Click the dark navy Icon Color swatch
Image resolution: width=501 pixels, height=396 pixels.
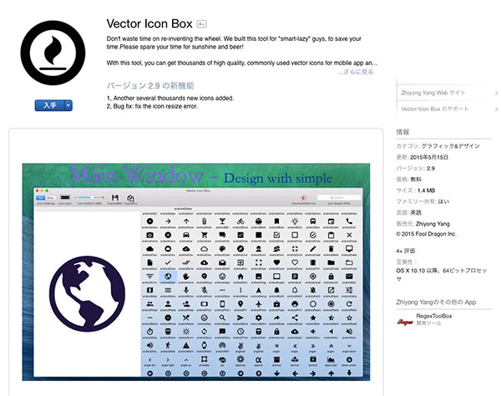[x=65, y=197]
